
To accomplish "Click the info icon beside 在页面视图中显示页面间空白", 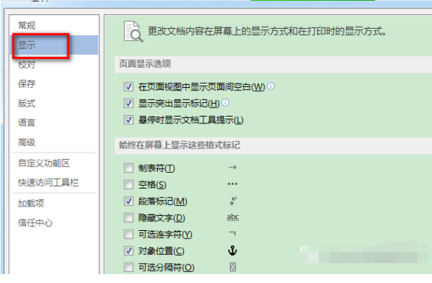I will [x=271, y=86].
